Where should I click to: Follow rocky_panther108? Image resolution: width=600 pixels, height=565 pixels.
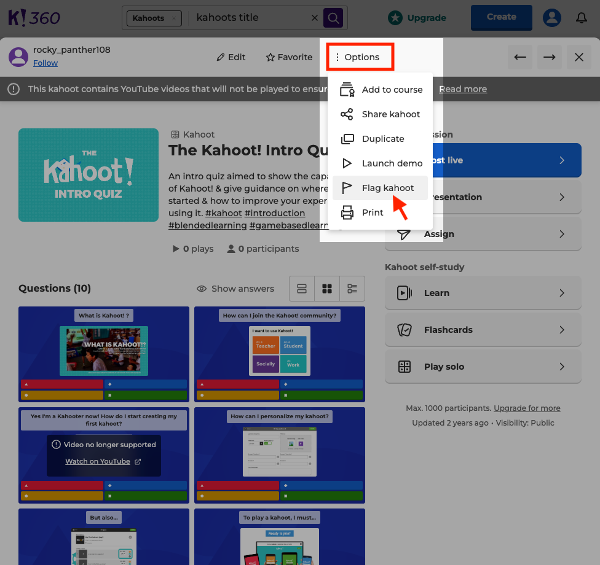45,63
